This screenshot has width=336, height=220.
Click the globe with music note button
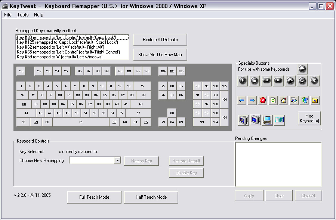[305, 100]
